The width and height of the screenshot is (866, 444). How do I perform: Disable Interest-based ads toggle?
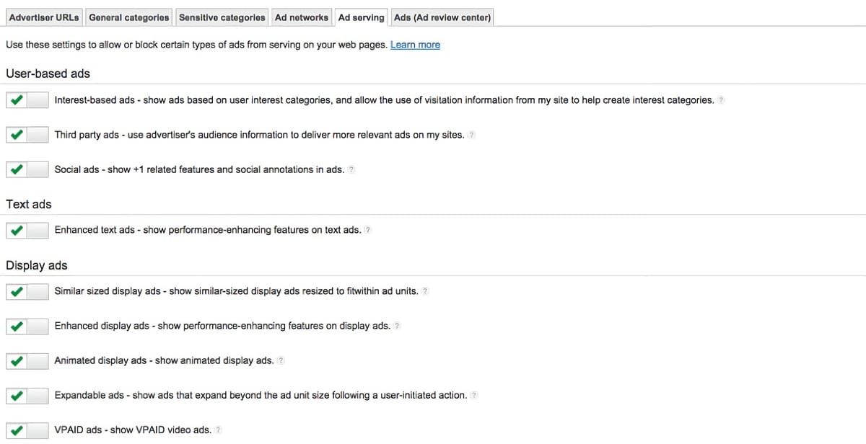click(x=27, y=100)
